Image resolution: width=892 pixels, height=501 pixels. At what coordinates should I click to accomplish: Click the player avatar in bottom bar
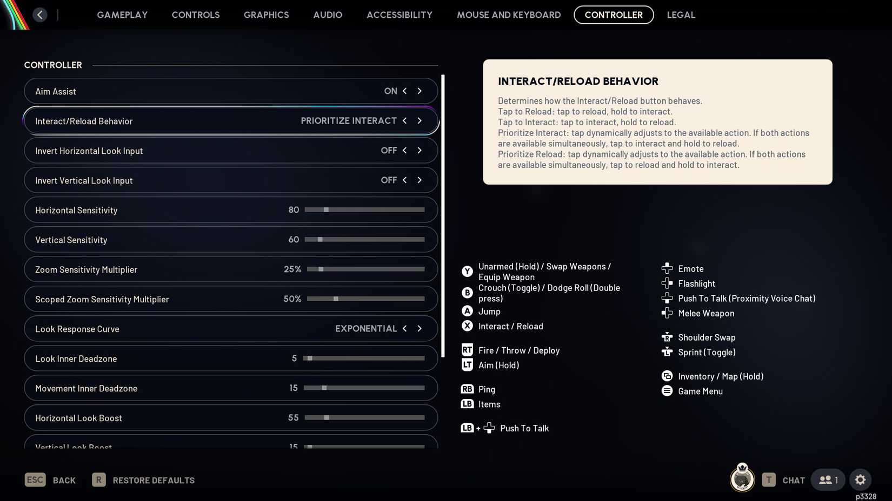742,479
